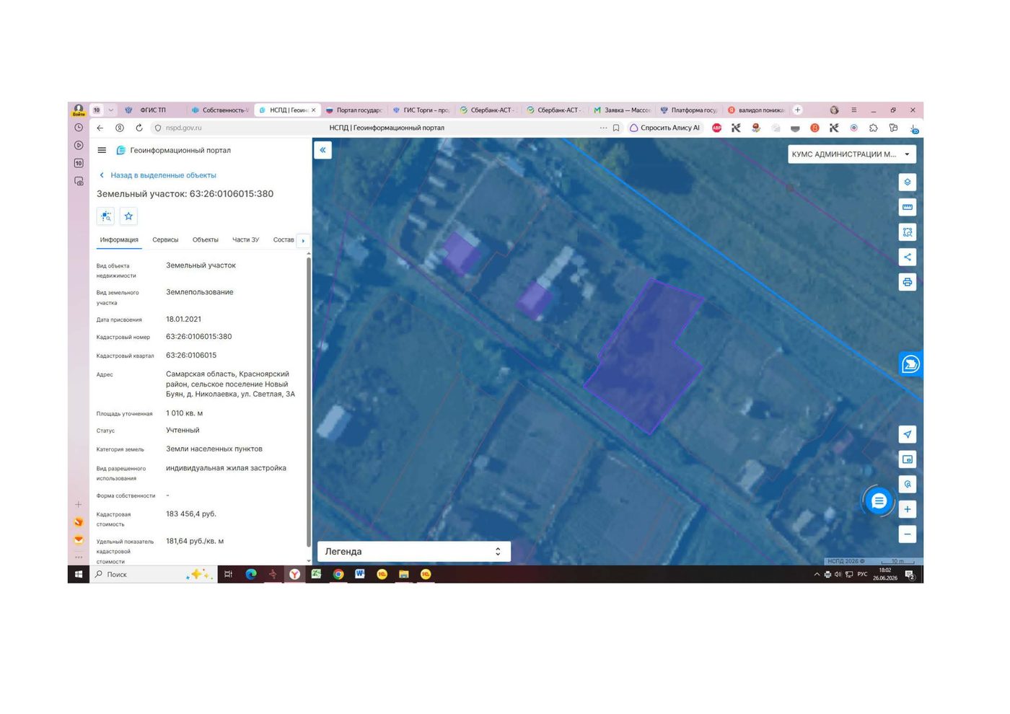Show more tabs with the right arrow
Image resolution: width=1010 pixels, height=714 pixels.
tap(303, 240)
